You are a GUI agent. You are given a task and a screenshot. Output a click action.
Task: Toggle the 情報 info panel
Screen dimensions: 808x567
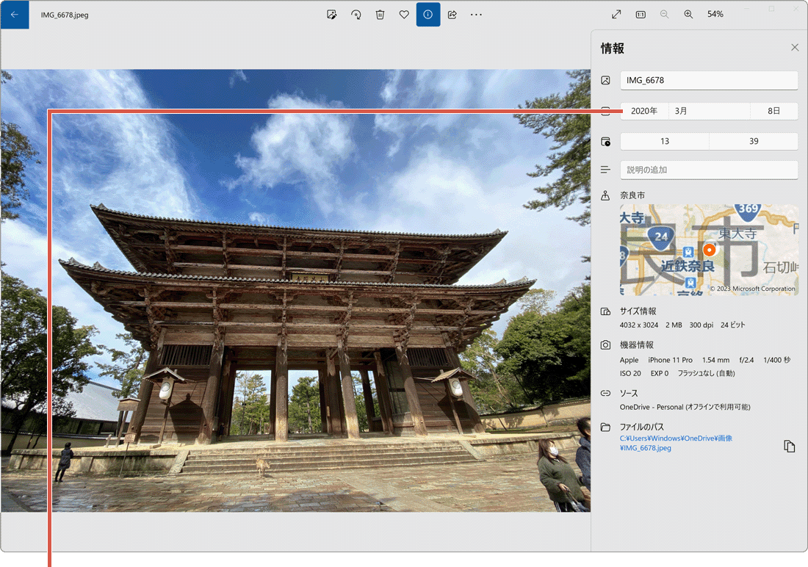[x=428, y=14]
